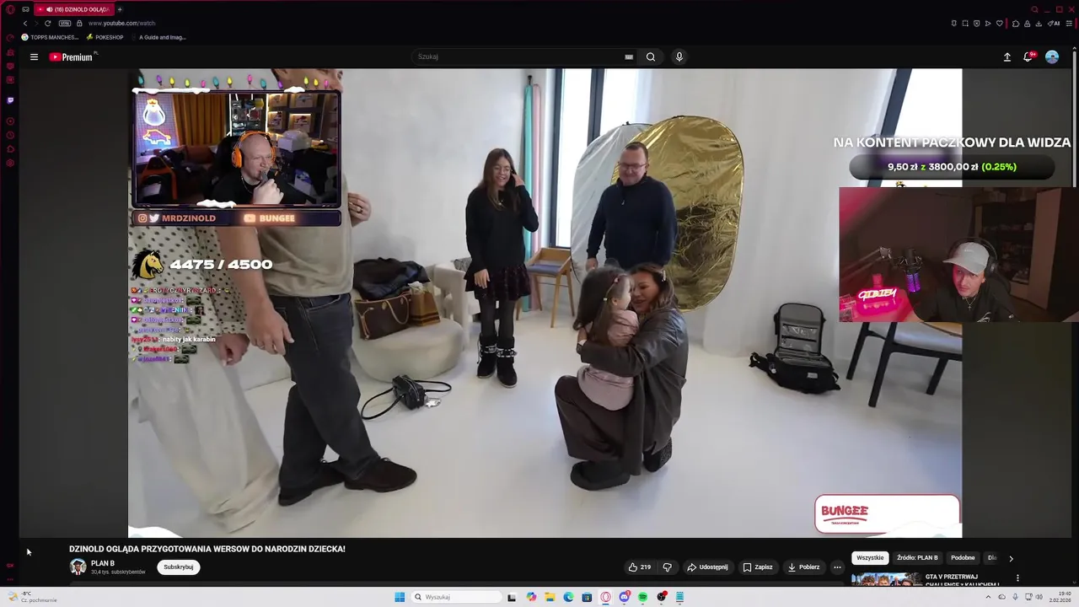Open more video actions three dots
Image resolution: width=1079 pixels, height=607 pixels.
(x=837, y=567)
